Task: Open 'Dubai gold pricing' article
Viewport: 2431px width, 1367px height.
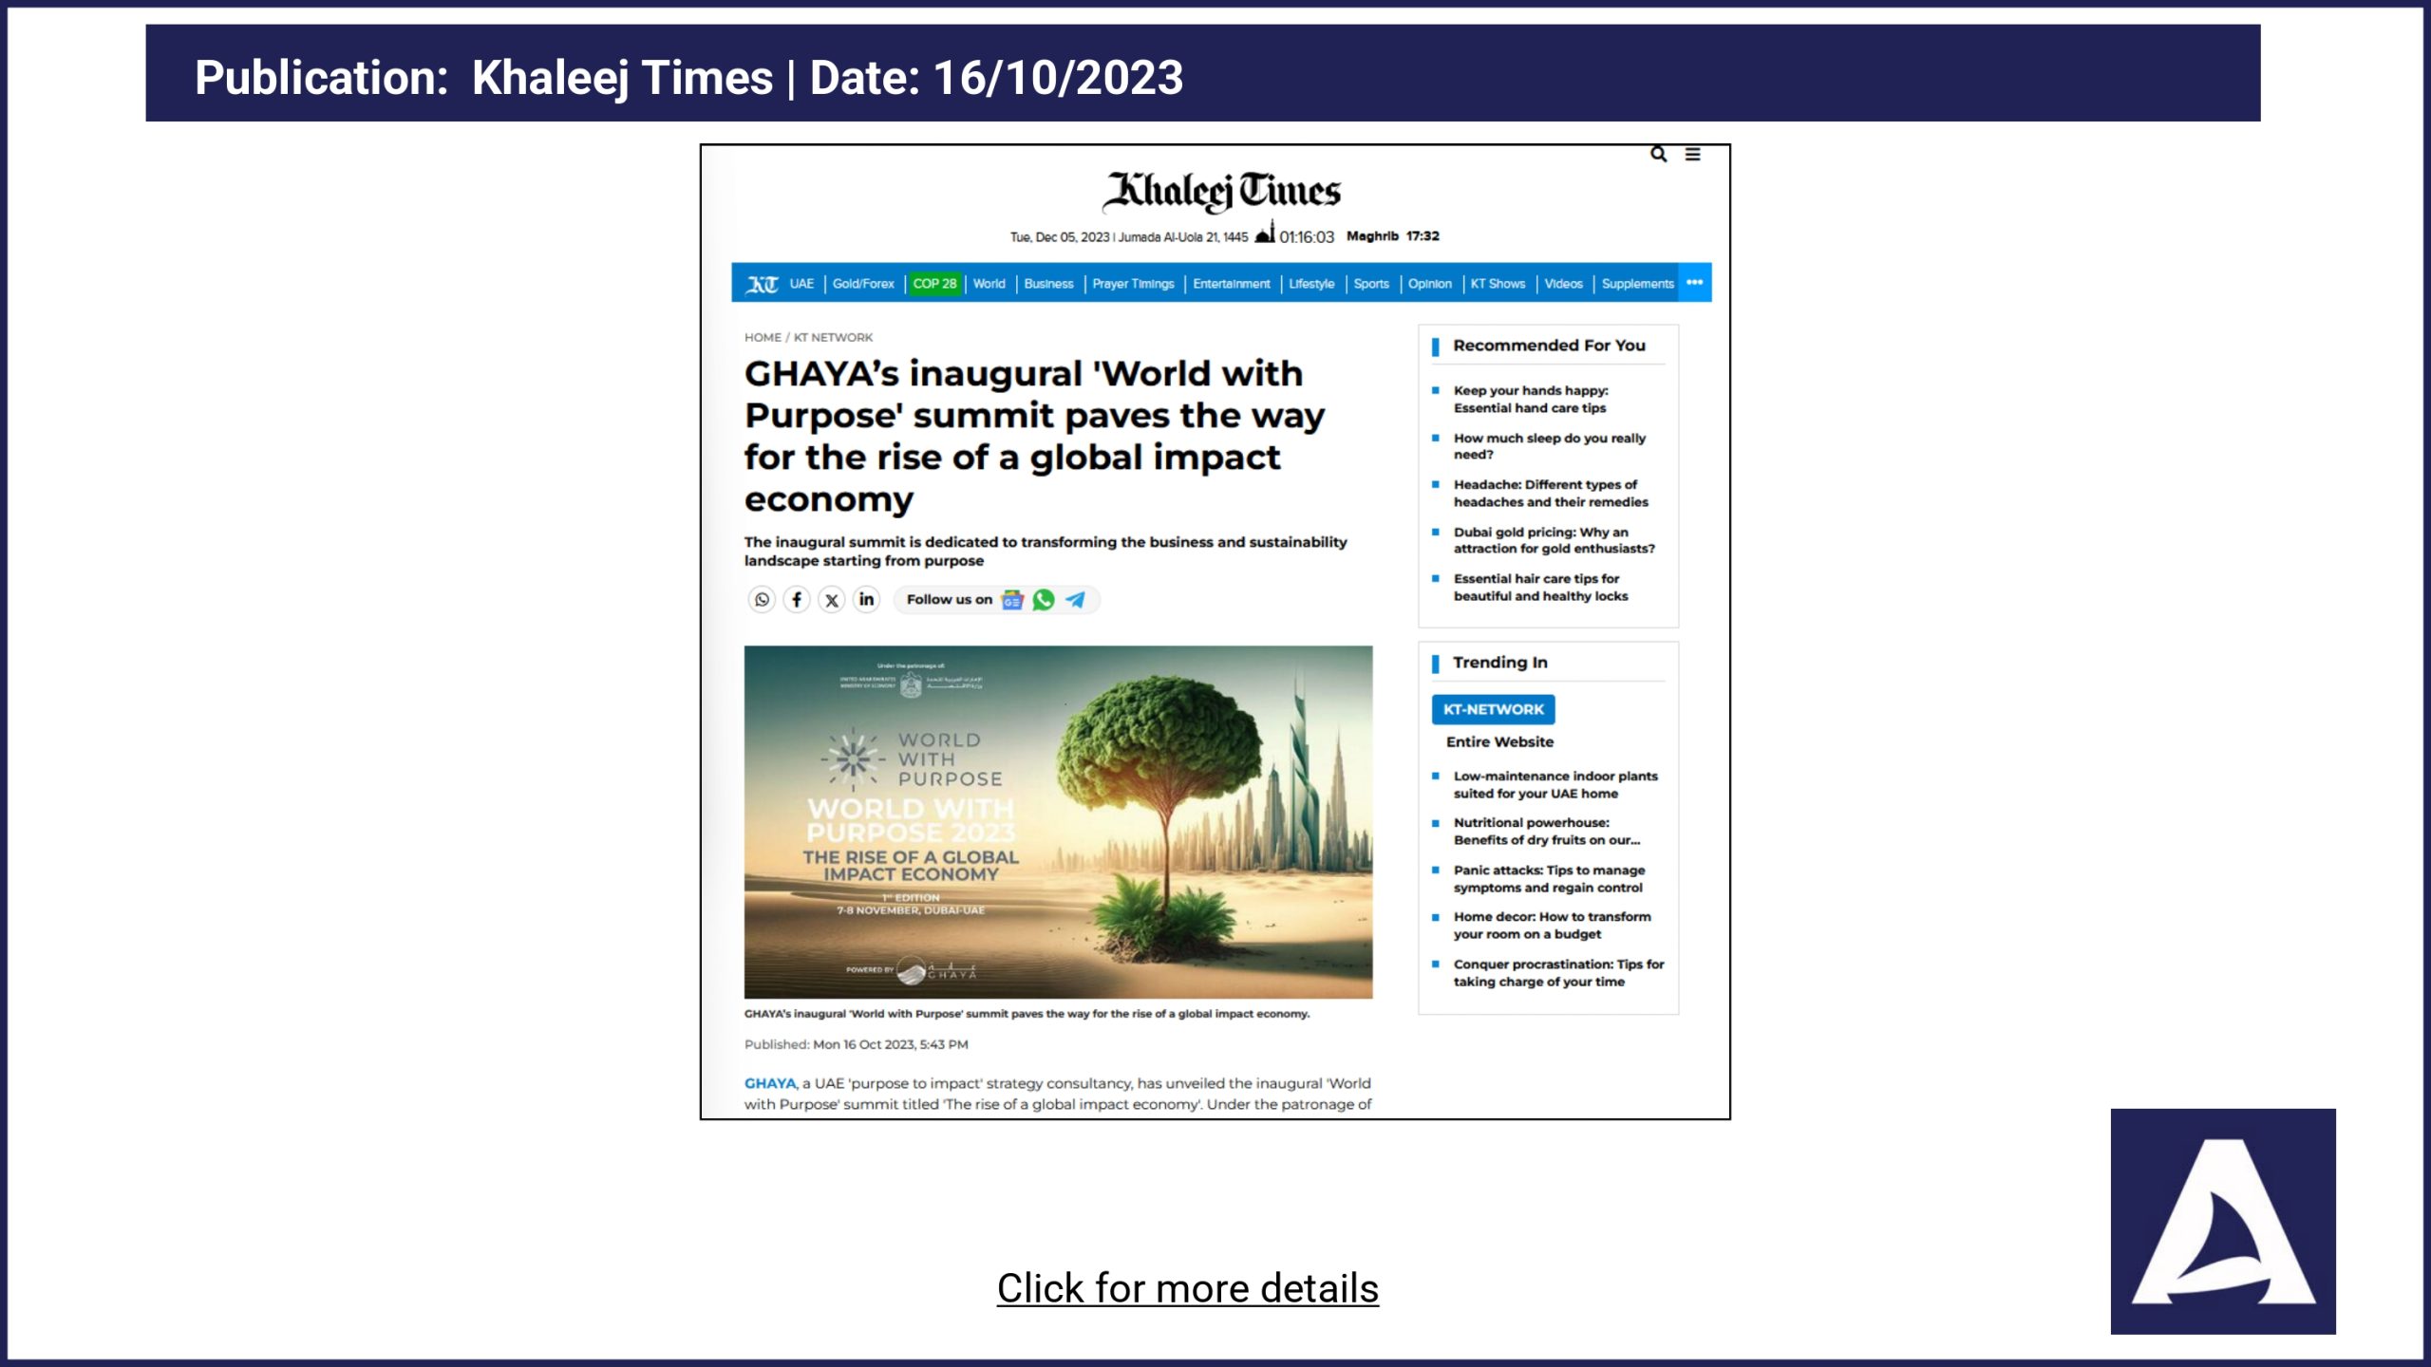Action: click(1554, 540)
